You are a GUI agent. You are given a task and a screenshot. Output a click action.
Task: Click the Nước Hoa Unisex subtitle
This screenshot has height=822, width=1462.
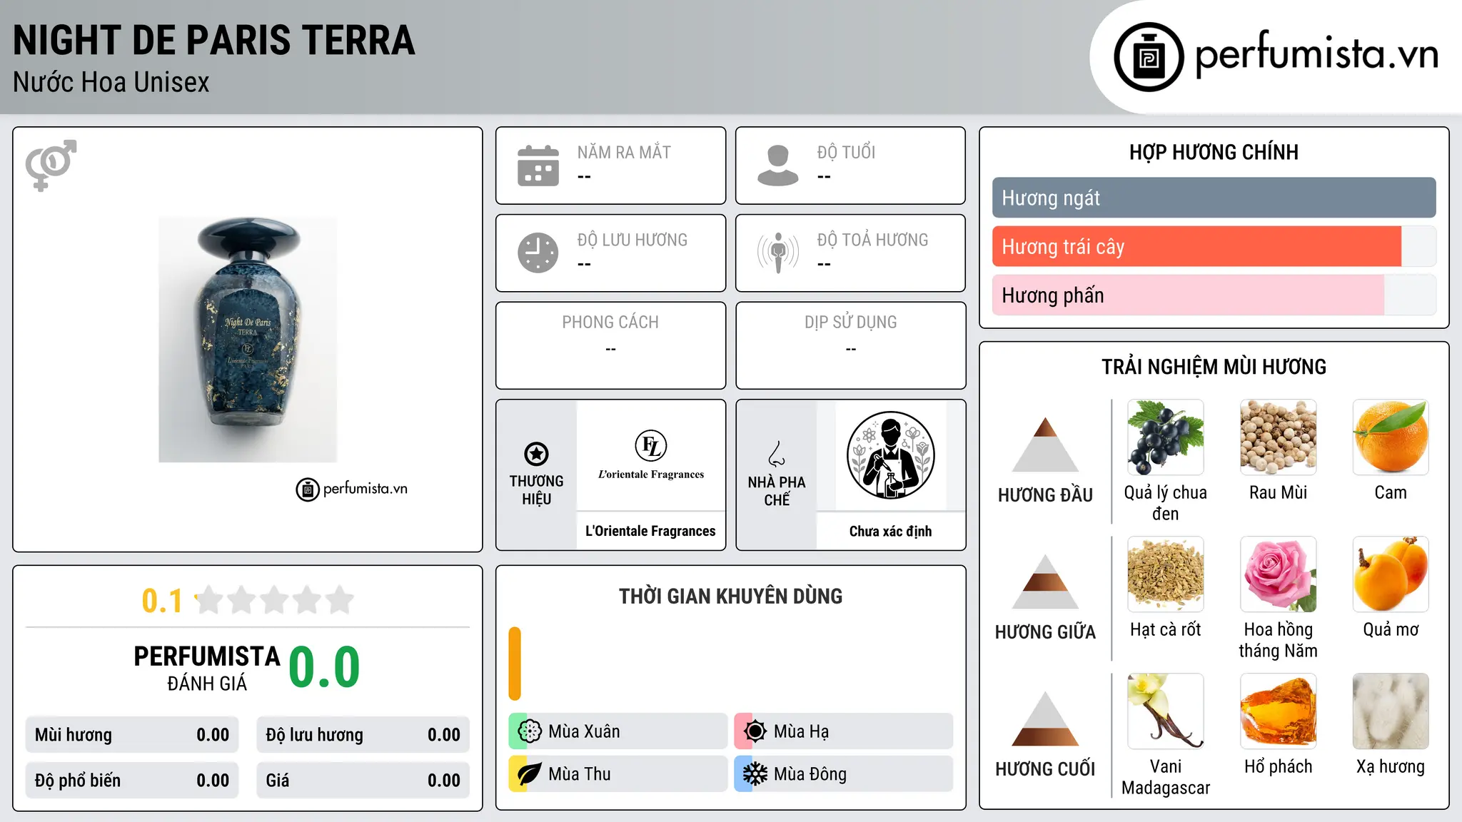pos(111,83)
